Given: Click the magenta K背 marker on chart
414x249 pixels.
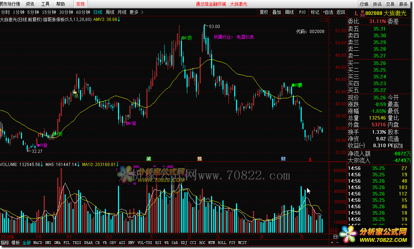Looking at the screenshot, I should (x=131, y=123).
